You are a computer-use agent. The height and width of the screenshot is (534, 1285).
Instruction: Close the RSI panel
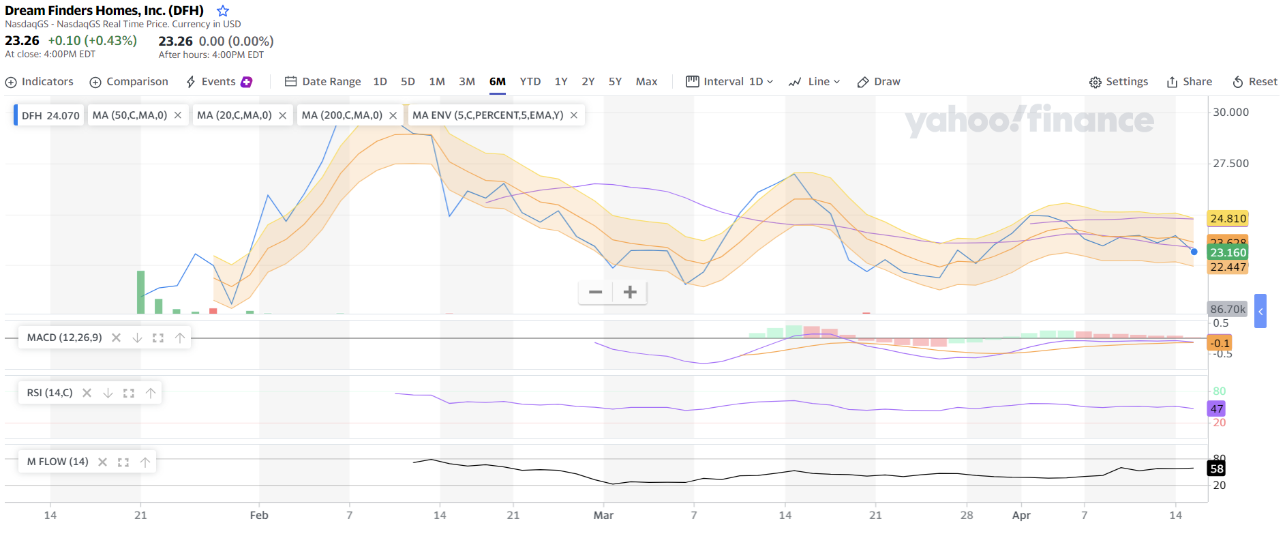coord(87,393)
